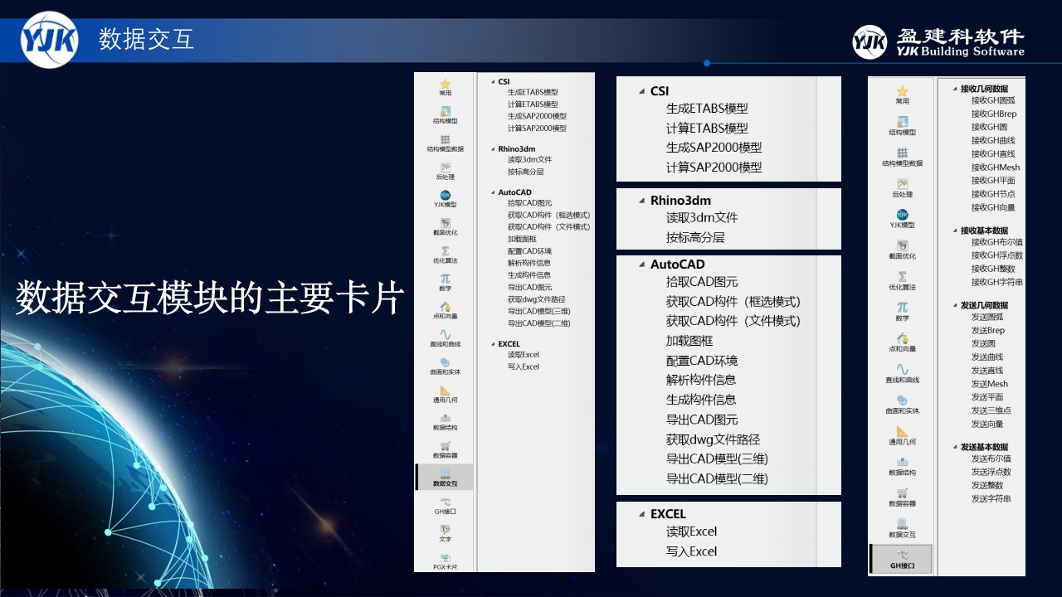Select 写入Excel in the enlarged list
The image size is (1062, 597).
(691, 551)
